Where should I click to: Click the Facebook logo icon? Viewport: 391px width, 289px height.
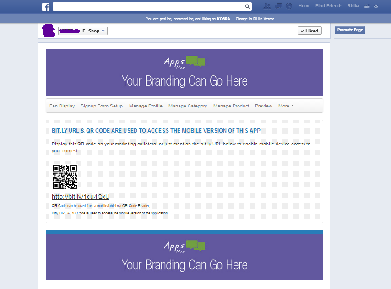pyautogui.click(x=46, y=7)
